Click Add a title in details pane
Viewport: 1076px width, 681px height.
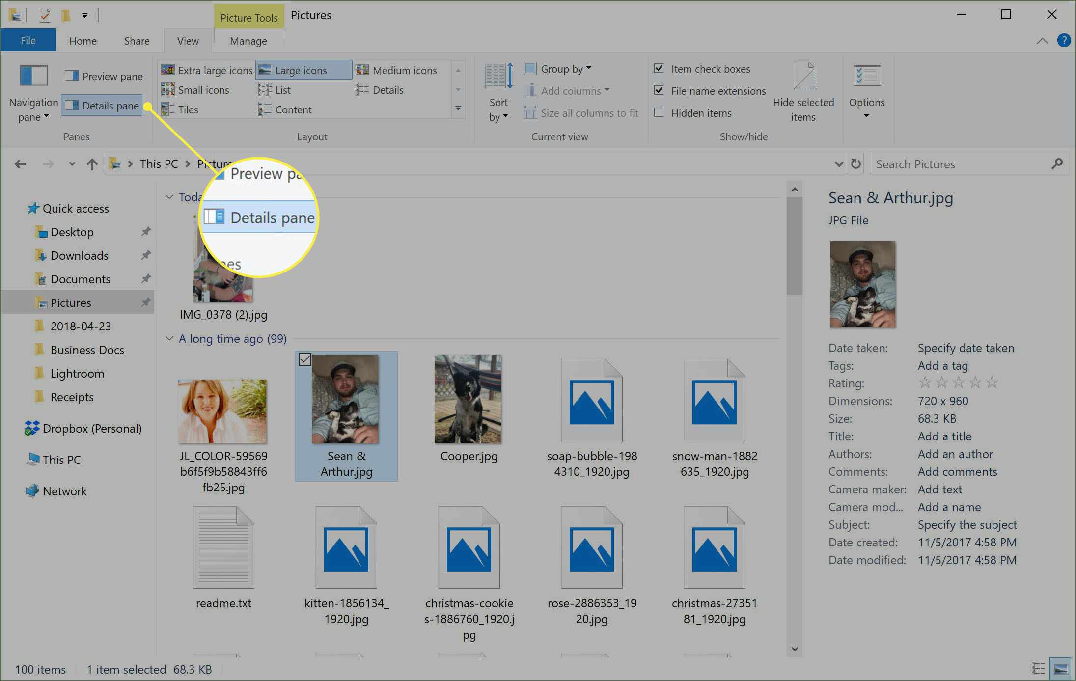click(944, 436)
